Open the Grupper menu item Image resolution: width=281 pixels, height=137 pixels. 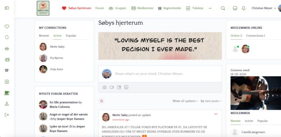[117, 8]
